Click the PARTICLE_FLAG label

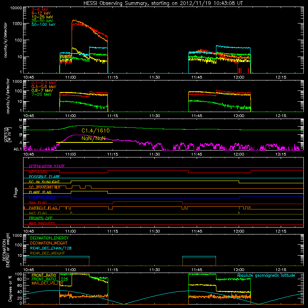(x=43, y=208)
